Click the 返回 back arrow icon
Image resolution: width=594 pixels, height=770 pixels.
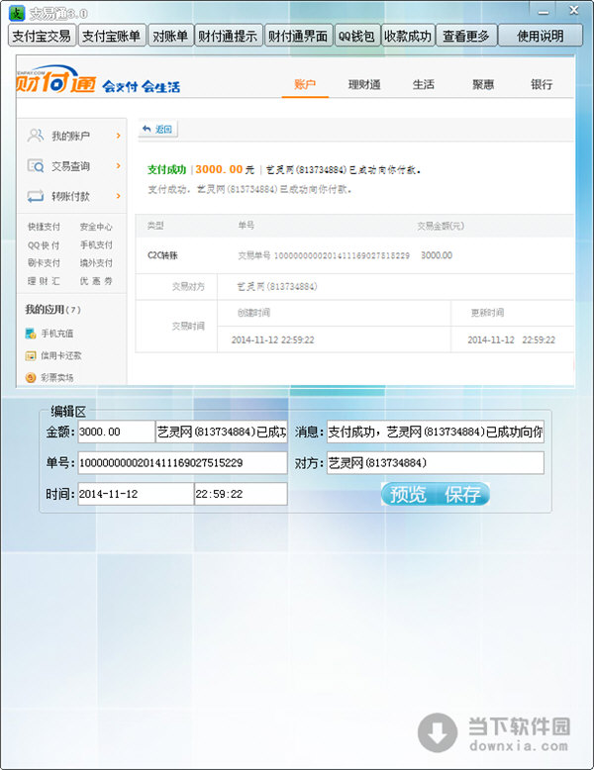pos(147,130)
